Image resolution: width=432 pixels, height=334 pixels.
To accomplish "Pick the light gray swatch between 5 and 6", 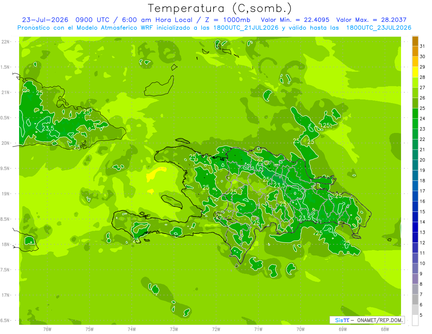I will [415, 310].
